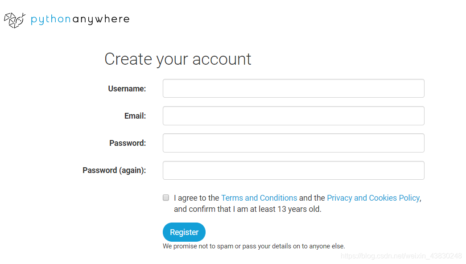The image size is (466, 264).
Task: Click the 'Create your account' heading
Action: point(178,59)
